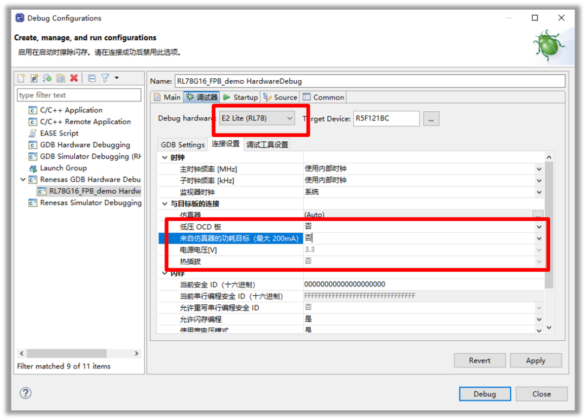The height and width of the screenshot is (420, 586).
Task: Collapse the 与目标板的连接 section
Action: [164, 204]
